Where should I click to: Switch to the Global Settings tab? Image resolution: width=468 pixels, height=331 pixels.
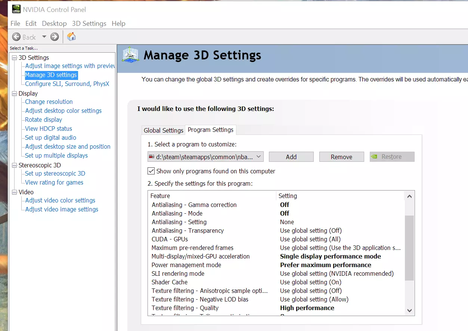click(x=164, y=130)
